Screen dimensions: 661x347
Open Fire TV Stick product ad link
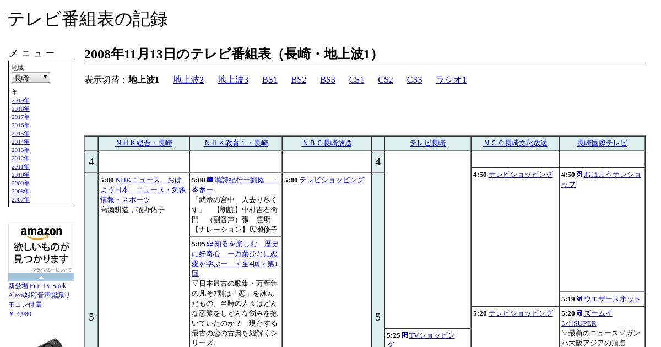click(x=39, y=295)
